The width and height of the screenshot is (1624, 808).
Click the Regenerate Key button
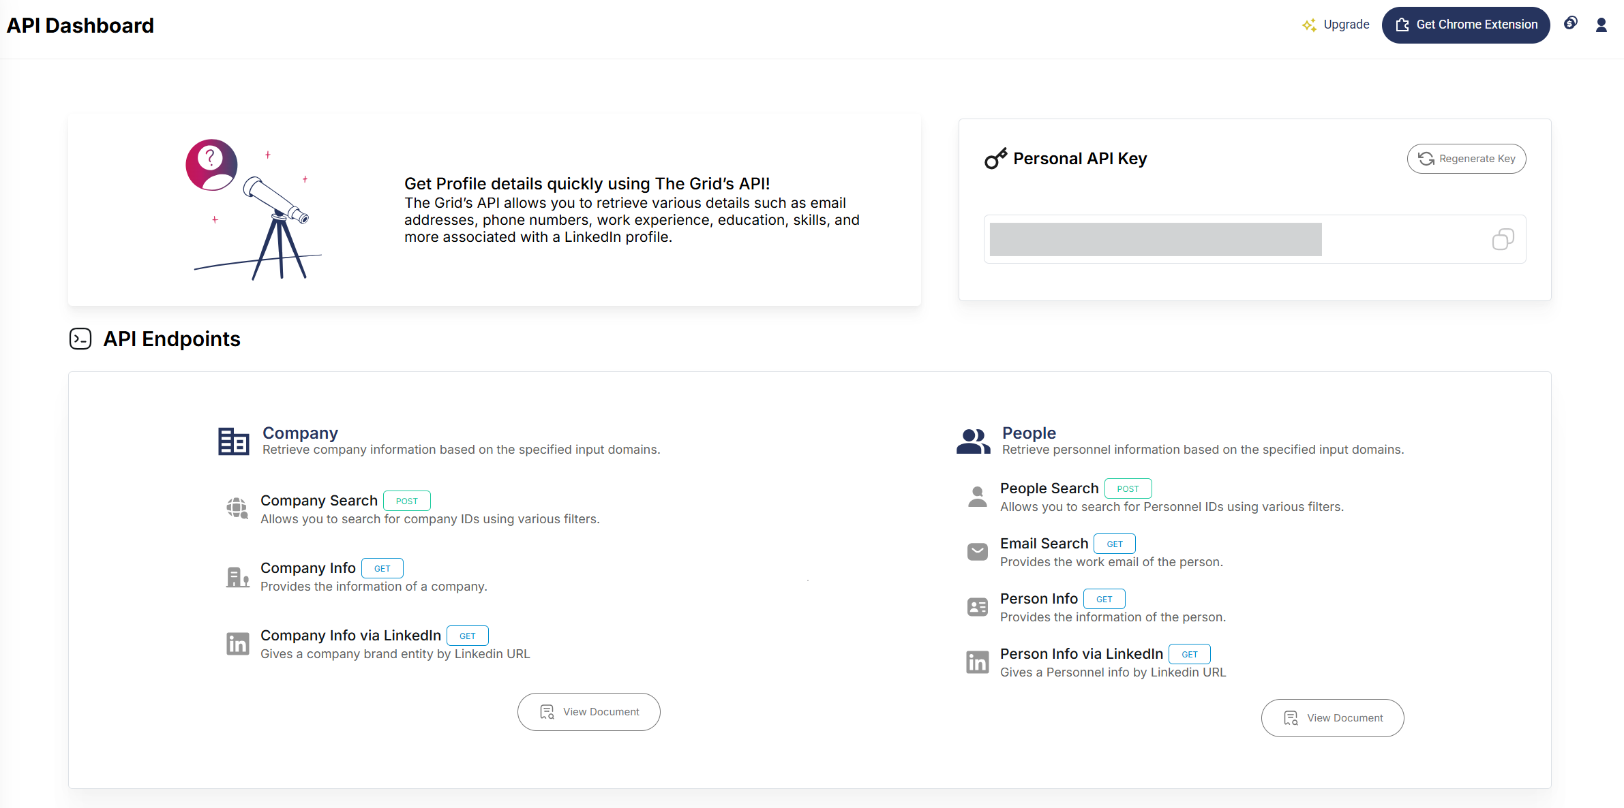1466,159
